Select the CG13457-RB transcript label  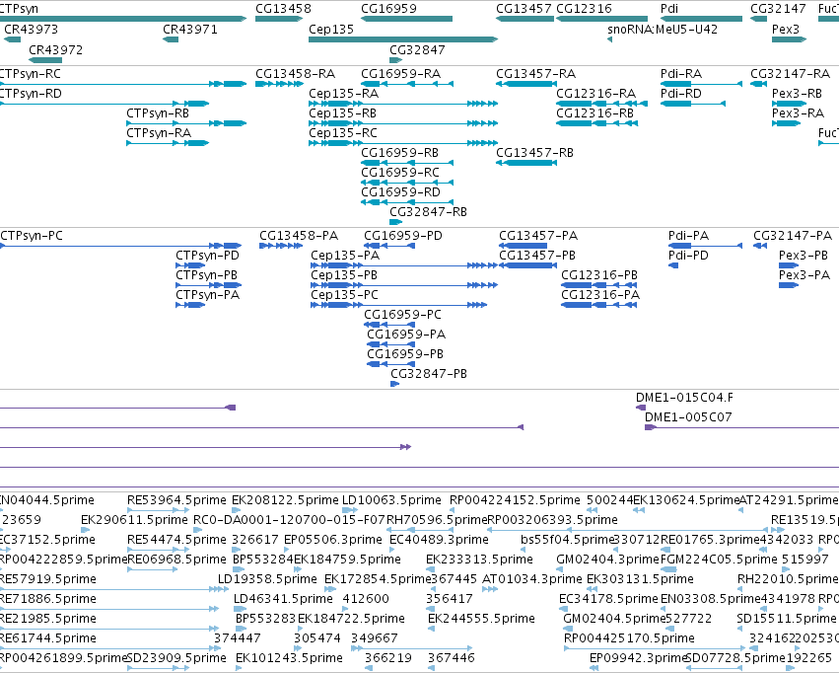(x=534, y=153)
